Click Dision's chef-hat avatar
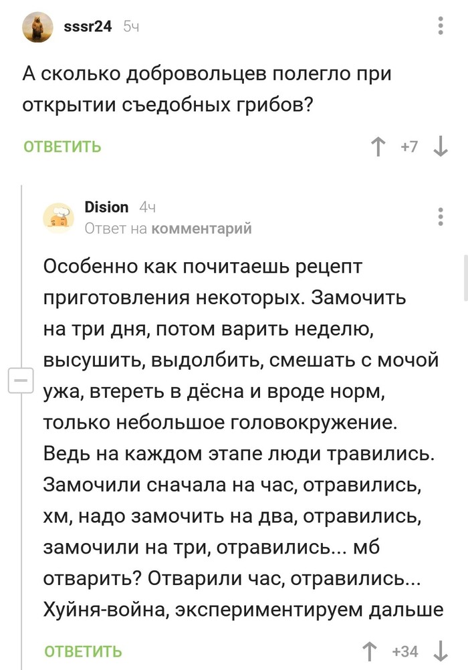 [x=59, y=217]
